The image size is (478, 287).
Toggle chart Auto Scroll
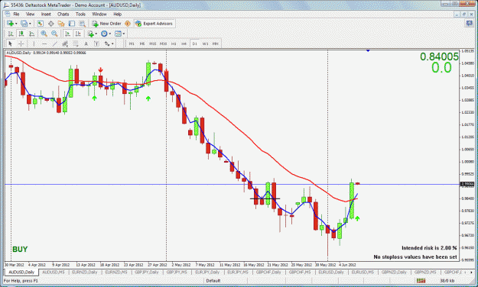pyautogui.click(x=67, y=34)
